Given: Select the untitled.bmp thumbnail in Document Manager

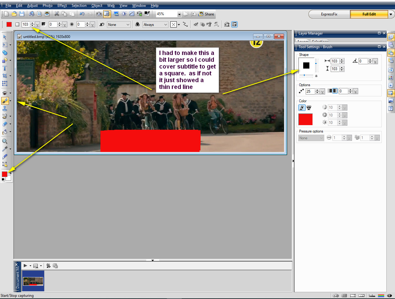Looking at the screenshot, I should click(33, 281).
